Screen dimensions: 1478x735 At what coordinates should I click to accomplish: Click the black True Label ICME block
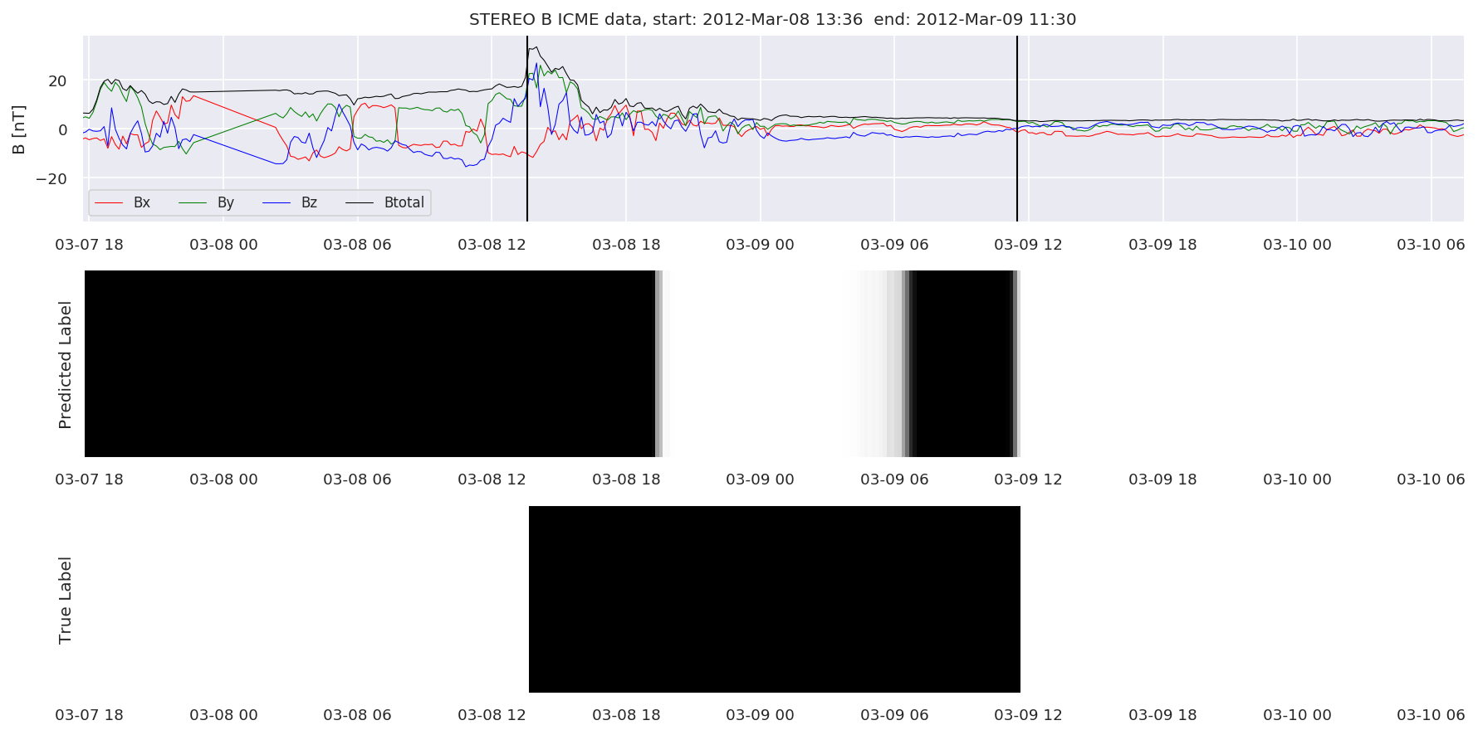(775, 599)
